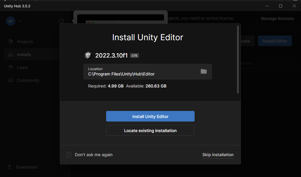This screenshot has width=301, height=177.
Task: Choose Locate existing installation
Action: [150, 130]
